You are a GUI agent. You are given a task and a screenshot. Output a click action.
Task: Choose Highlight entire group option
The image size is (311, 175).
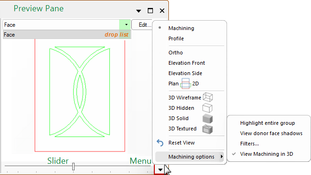pyautogui.click(x=267, y=123)
